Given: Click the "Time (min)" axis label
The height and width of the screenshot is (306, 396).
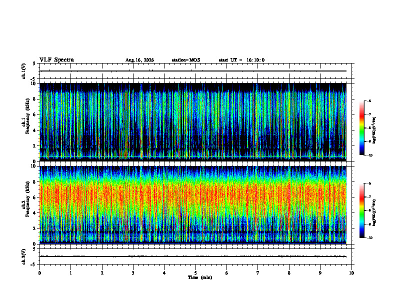Looking at the screenshot, I should [200, 277].
